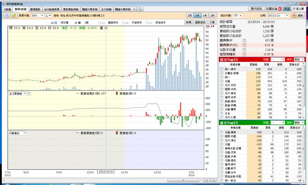Click help icon beside 主力買賣超 label
Image resolution: width=308 pixels, height=185 pixels.
(x=29, y=94)
